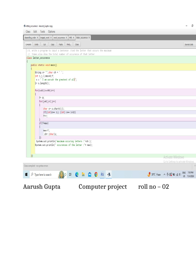Switch to Microsoft Word on the taskbar

tap(102, 174)
